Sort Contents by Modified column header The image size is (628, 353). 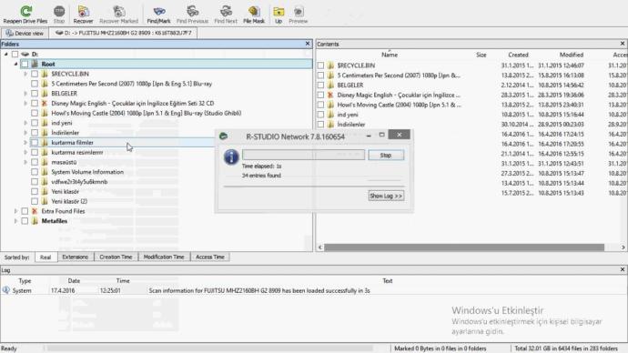coord(572,55)
